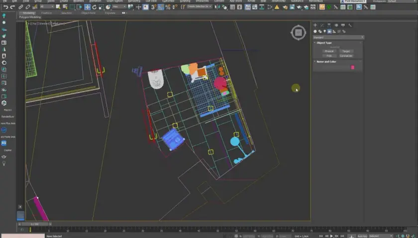Open the selection filter All dropdown

(x=47, y=6)
